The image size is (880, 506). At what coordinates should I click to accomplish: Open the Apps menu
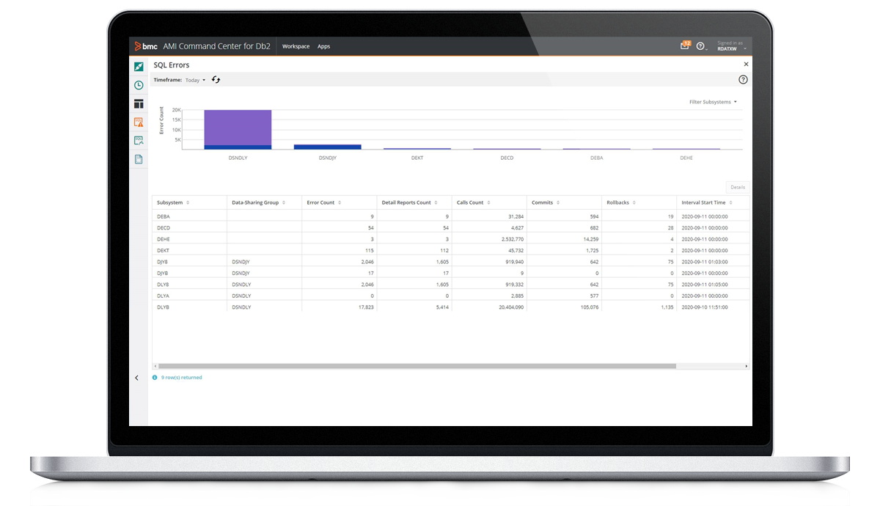pyautogui.click(x=323, y=46)
